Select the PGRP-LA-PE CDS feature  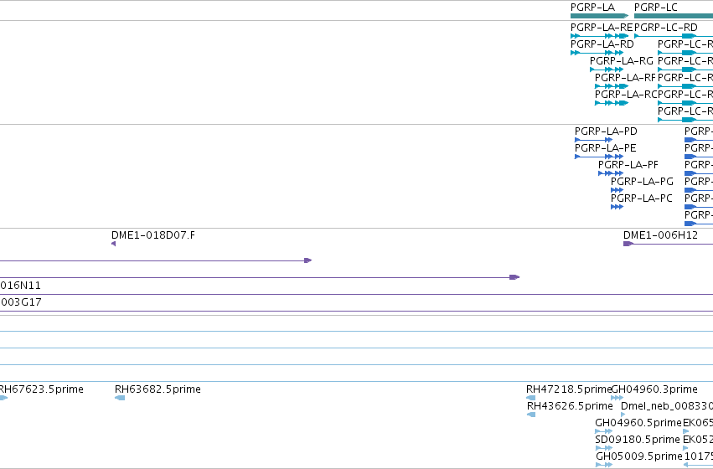(x=599, y=157)
